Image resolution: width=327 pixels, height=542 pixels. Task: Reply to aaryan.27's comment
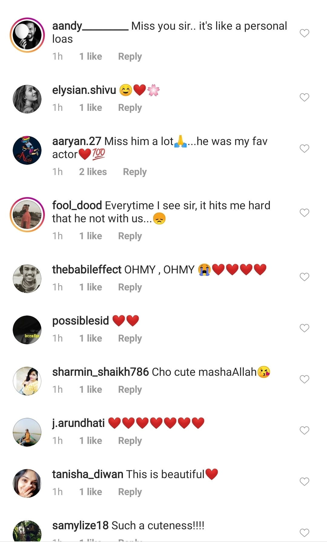point(135,172)
